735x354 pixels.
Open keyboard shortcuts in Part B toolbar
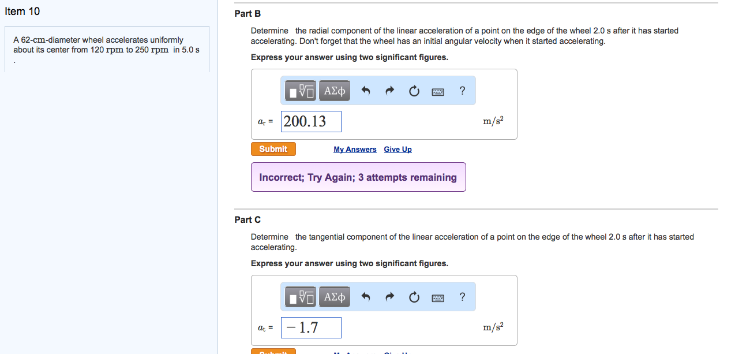click(x=438, y=91)
